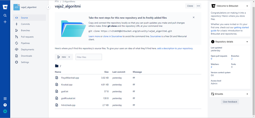Click the Deployments cloud icon
This screenshot has width=255, height=118.
point(16,49)
